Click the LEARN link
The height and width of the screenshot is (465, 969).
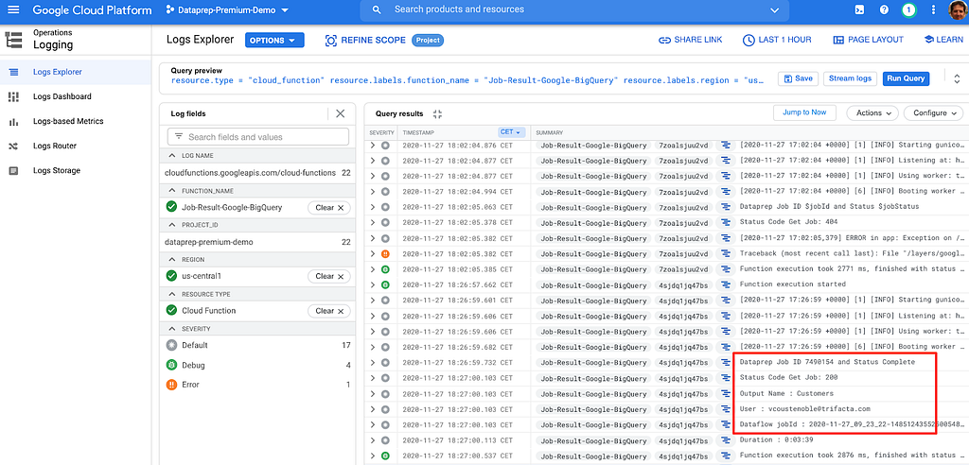[x=943, y=40]
